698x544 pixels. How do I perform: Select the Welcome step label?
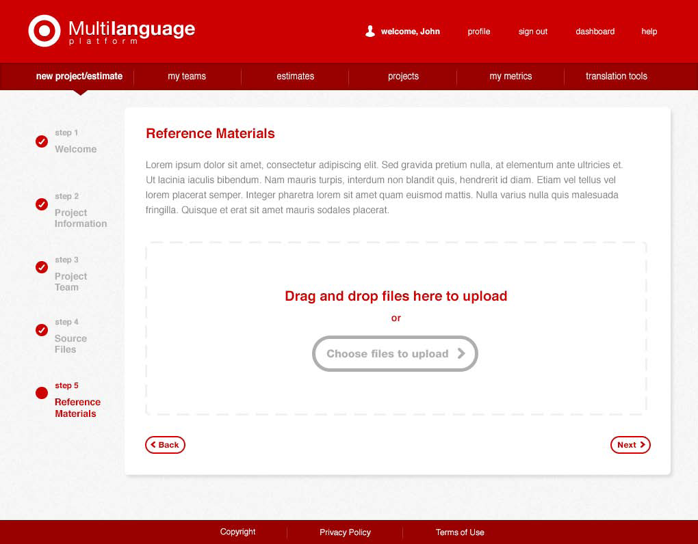tap(76, 150)
